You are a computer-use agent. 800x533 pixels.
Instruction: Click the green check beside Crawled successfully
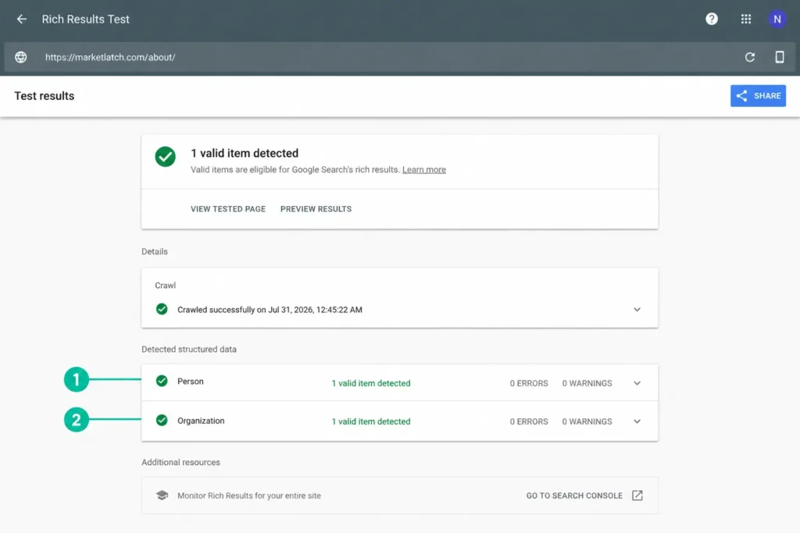tap(162, 309)
